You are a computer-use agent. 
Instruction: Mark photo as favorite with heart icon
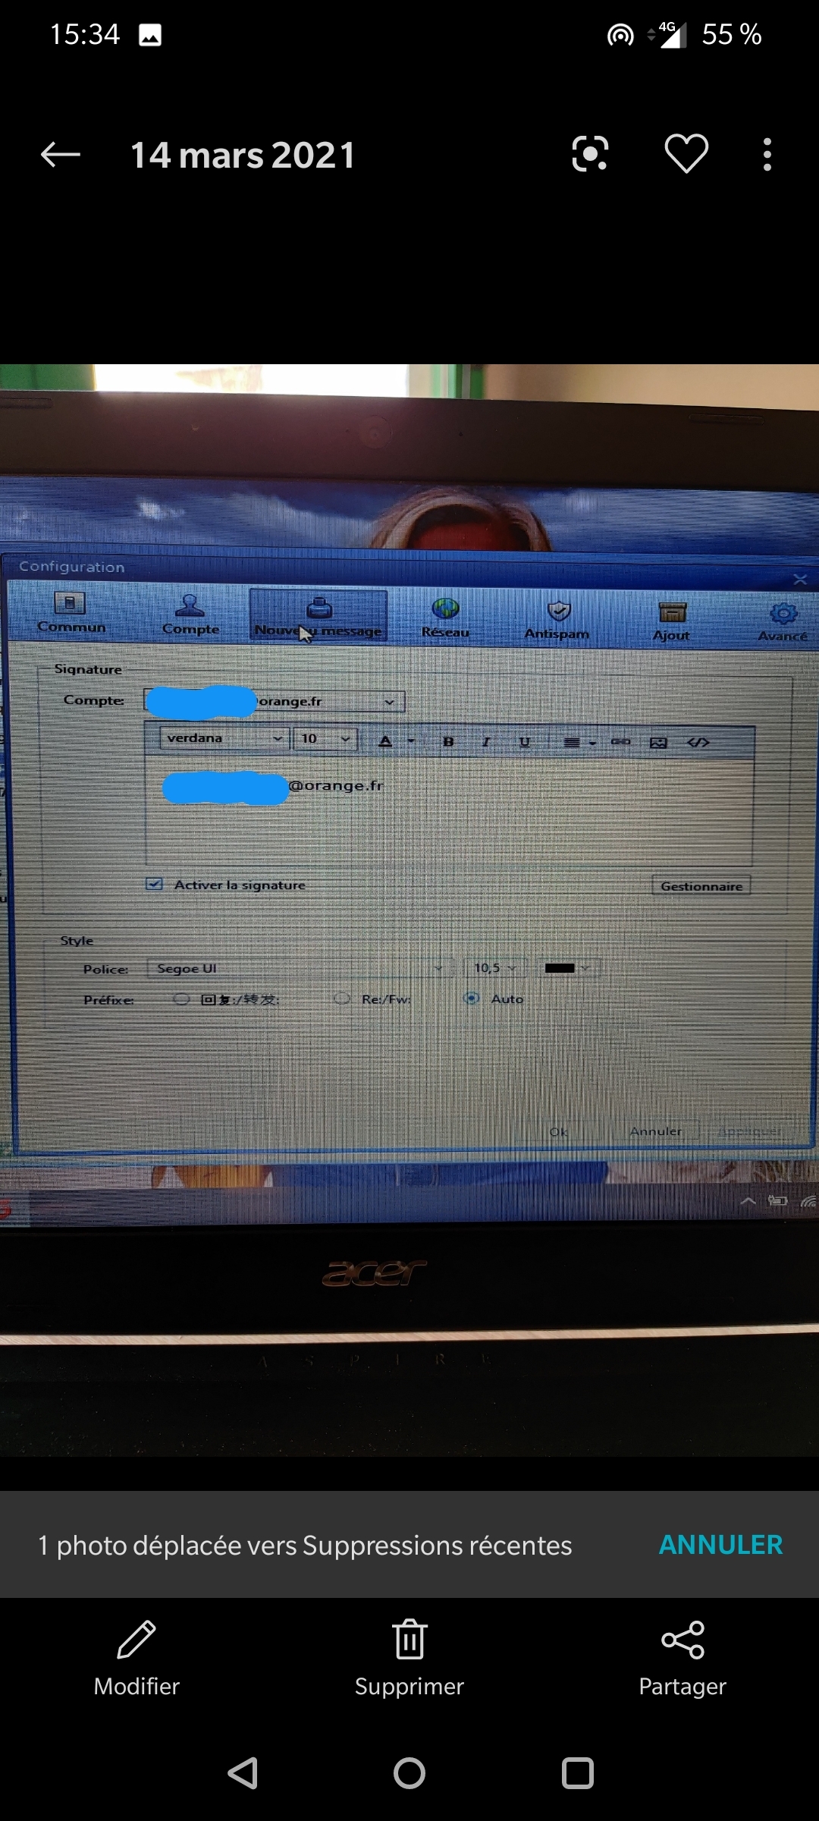pyautogui.click(x=686, y=154)
